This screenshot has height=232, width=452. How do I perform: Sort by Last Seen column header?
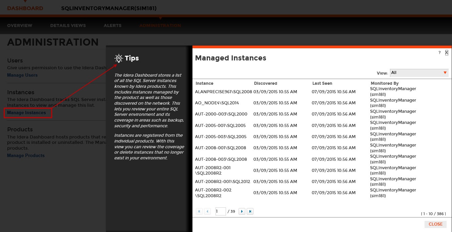[x=322, y=83]
